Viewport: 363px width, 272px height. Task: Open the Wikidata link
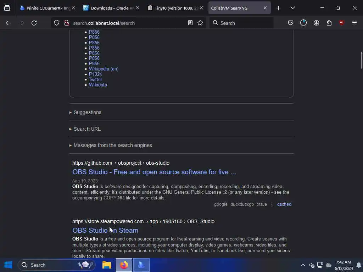point(98,85)
